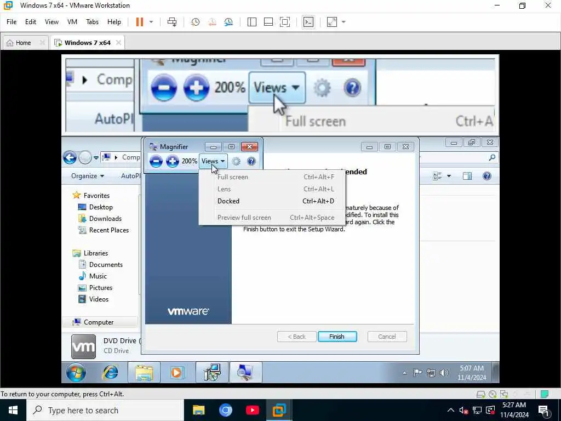Image resolution: width=561 pixels, height=421 pixels.
Task: Select Libraries in navigation pane
Action: coord(90,253)
